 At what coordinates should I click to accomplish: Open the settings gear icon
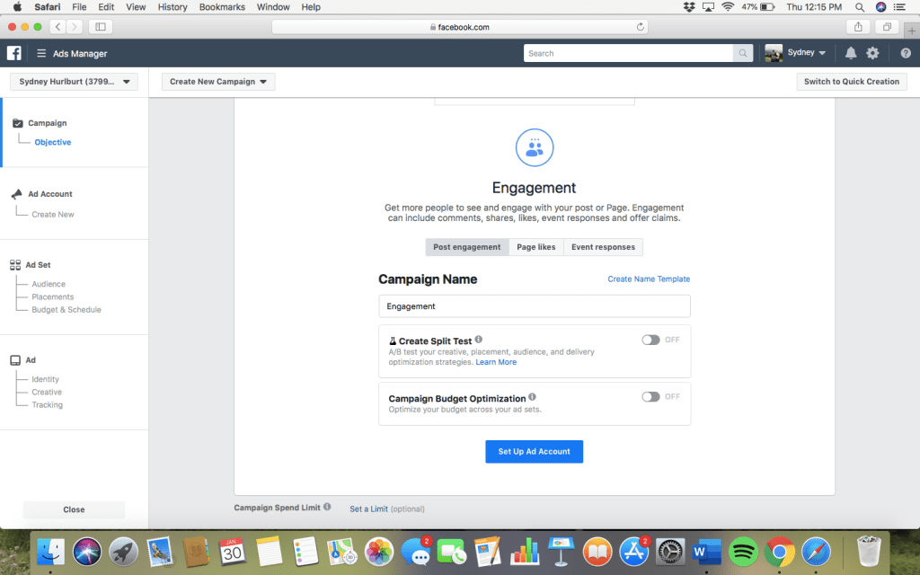(x=872, y=53)
